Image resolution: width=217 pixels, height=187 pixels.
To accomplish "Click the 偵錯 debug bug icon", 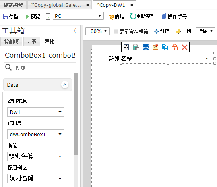I will 111,17.
